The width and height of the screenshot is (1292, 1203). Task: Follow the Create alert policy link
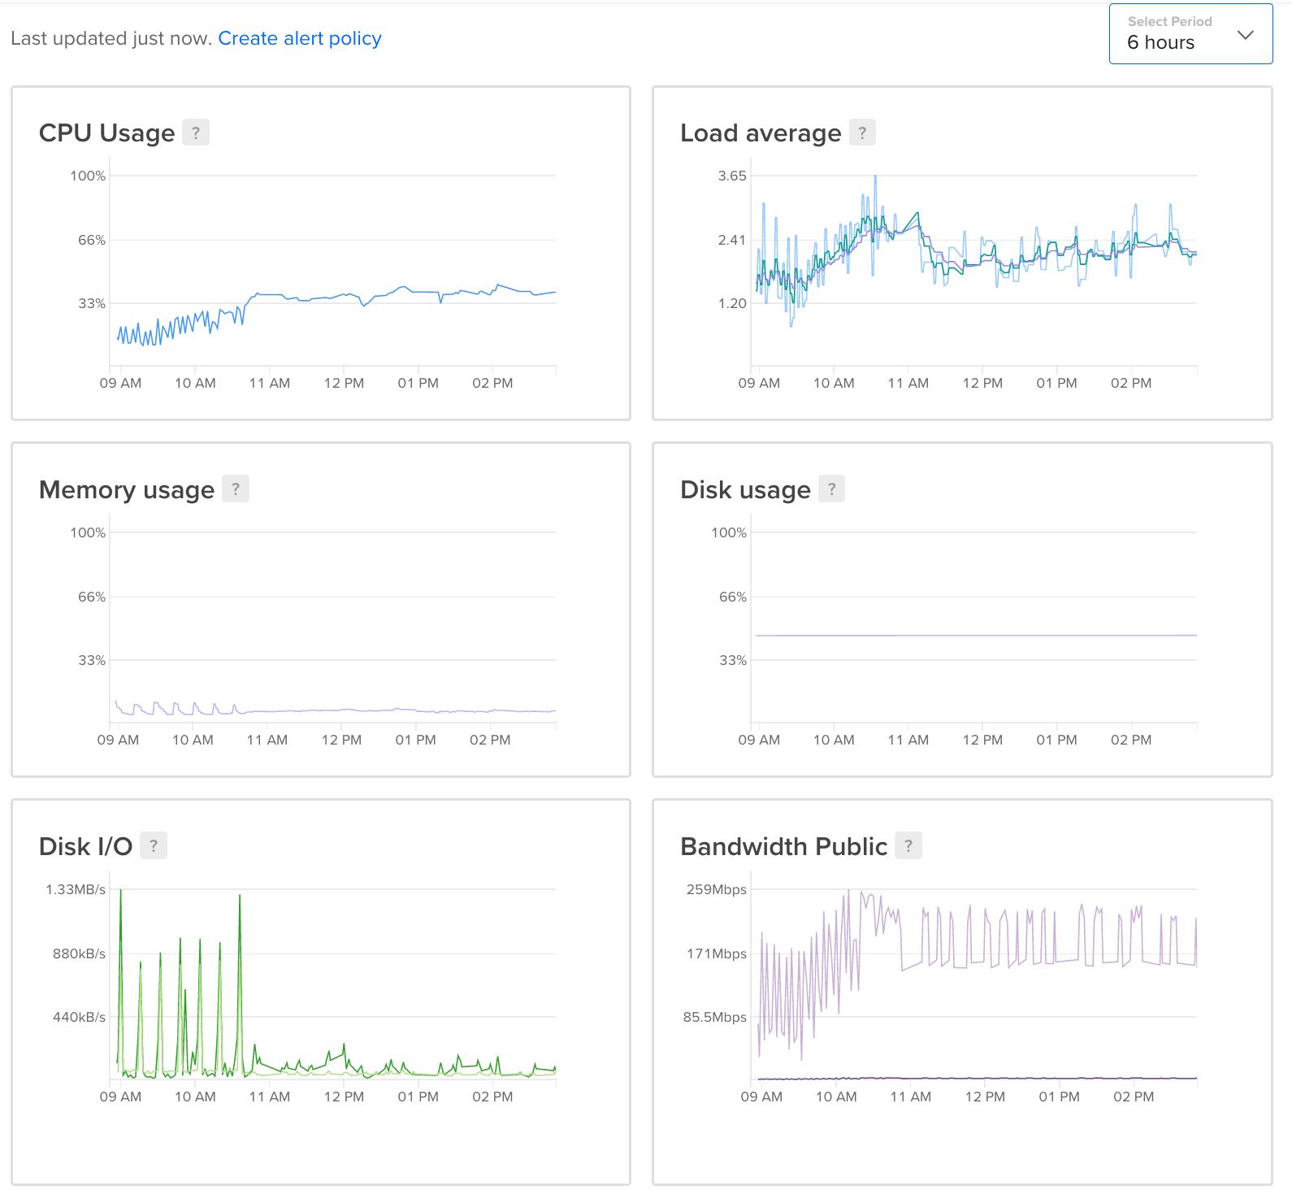point(300,38)
